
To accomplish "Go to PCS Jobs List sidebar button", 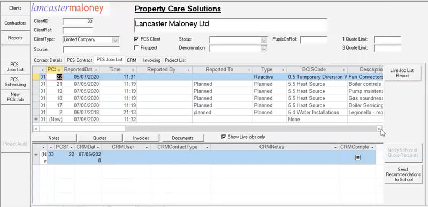I will [16, 67].
